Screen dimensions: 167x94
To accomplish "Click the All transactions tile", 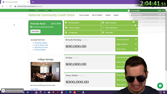I will (82, 23).
